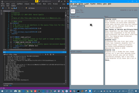
Task: Open the View menu in Aseprite
Action: coord(105,4)
